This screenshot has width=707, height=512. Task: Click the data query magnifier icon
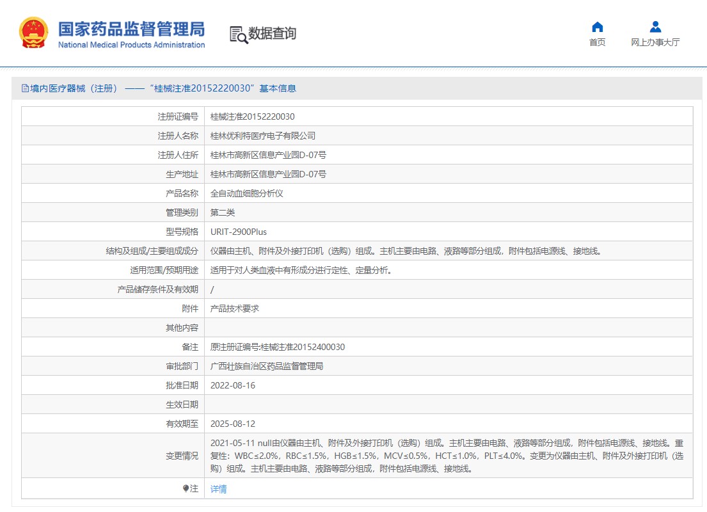[239, 35]
